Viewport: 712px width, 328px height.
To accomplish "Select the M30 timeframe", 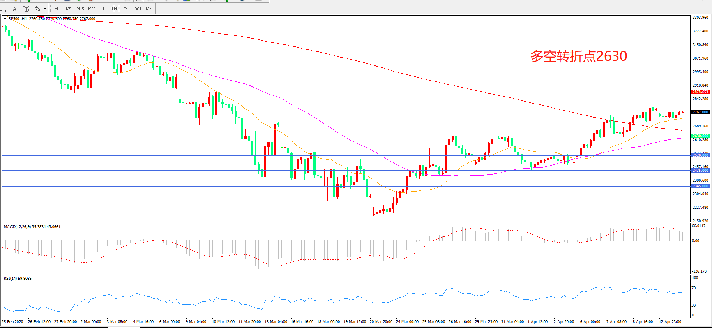I will (x=92, y=9).
